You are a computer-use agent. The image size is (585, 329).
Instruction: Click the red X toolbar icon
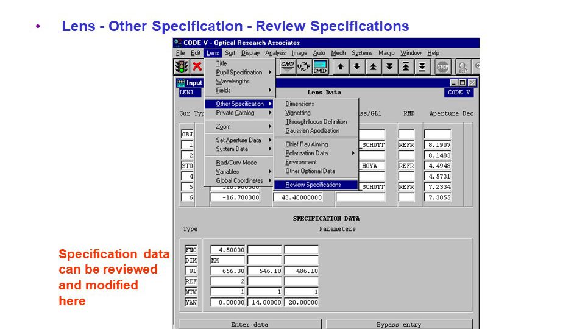click(197, 67)
